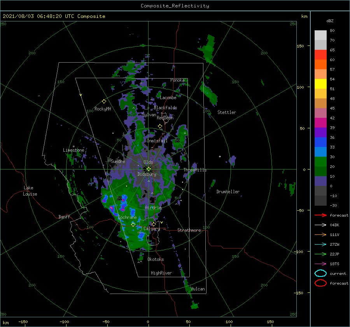Click the Ponoka city label

coord(177,80)
